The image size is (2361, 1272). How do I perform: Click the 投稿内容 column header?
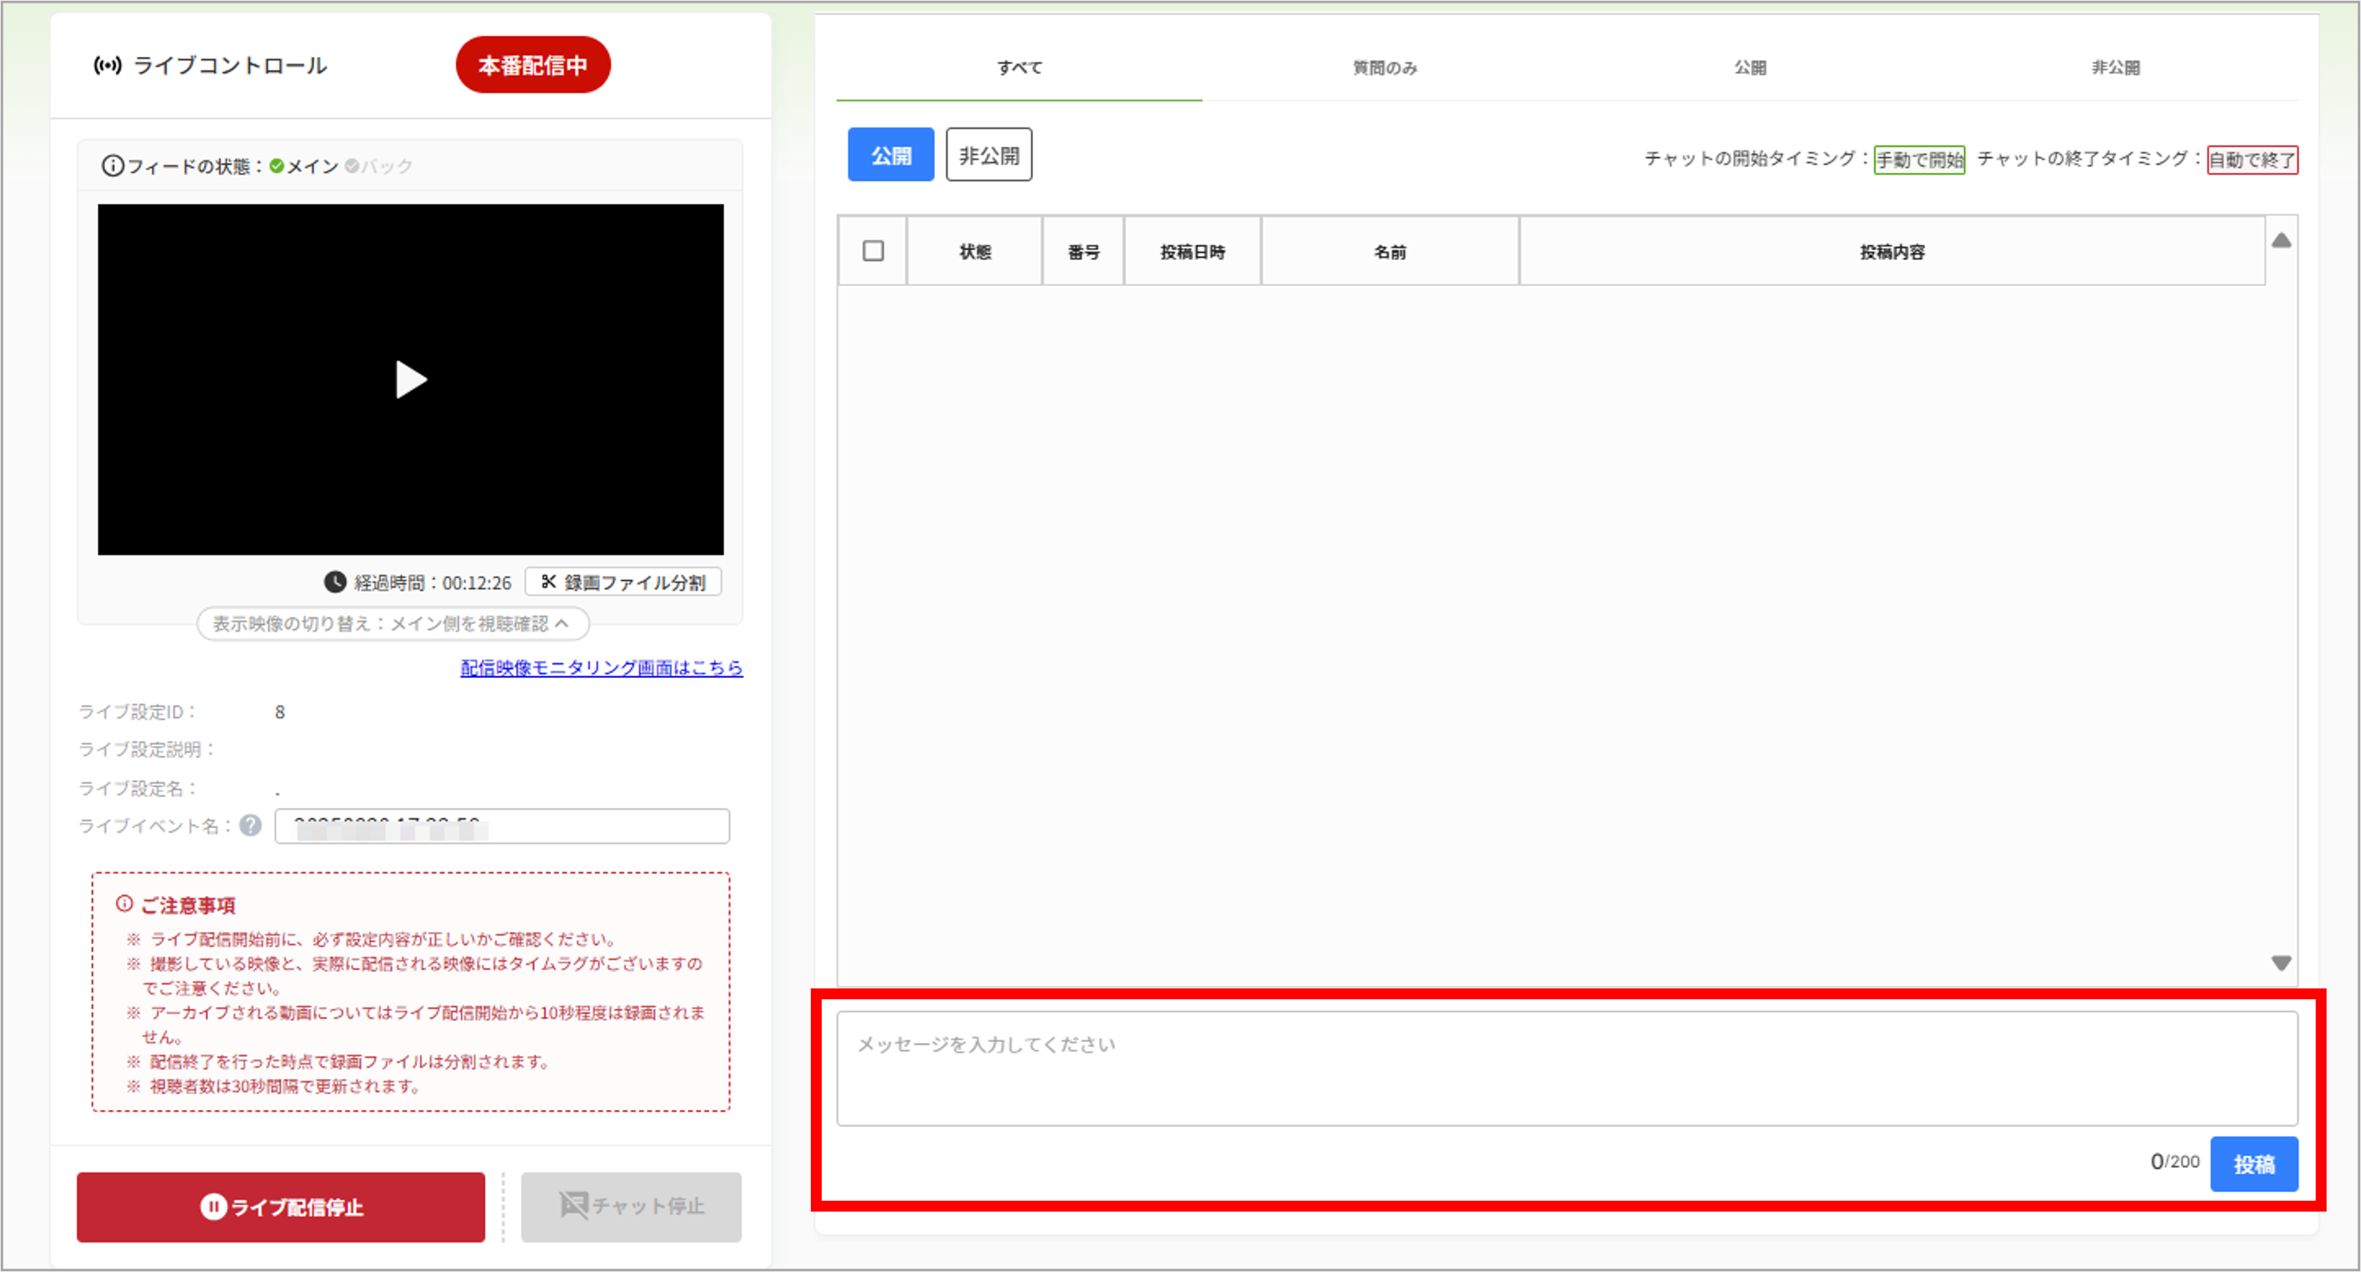1892,252
